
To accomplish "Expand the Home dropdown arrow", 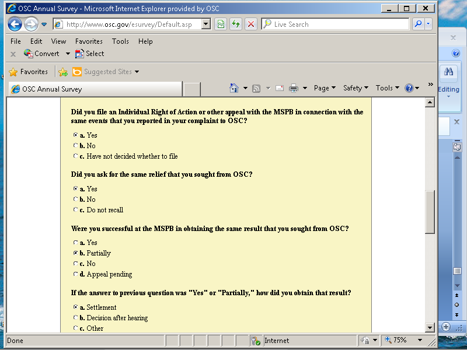I will coord(245,88).
